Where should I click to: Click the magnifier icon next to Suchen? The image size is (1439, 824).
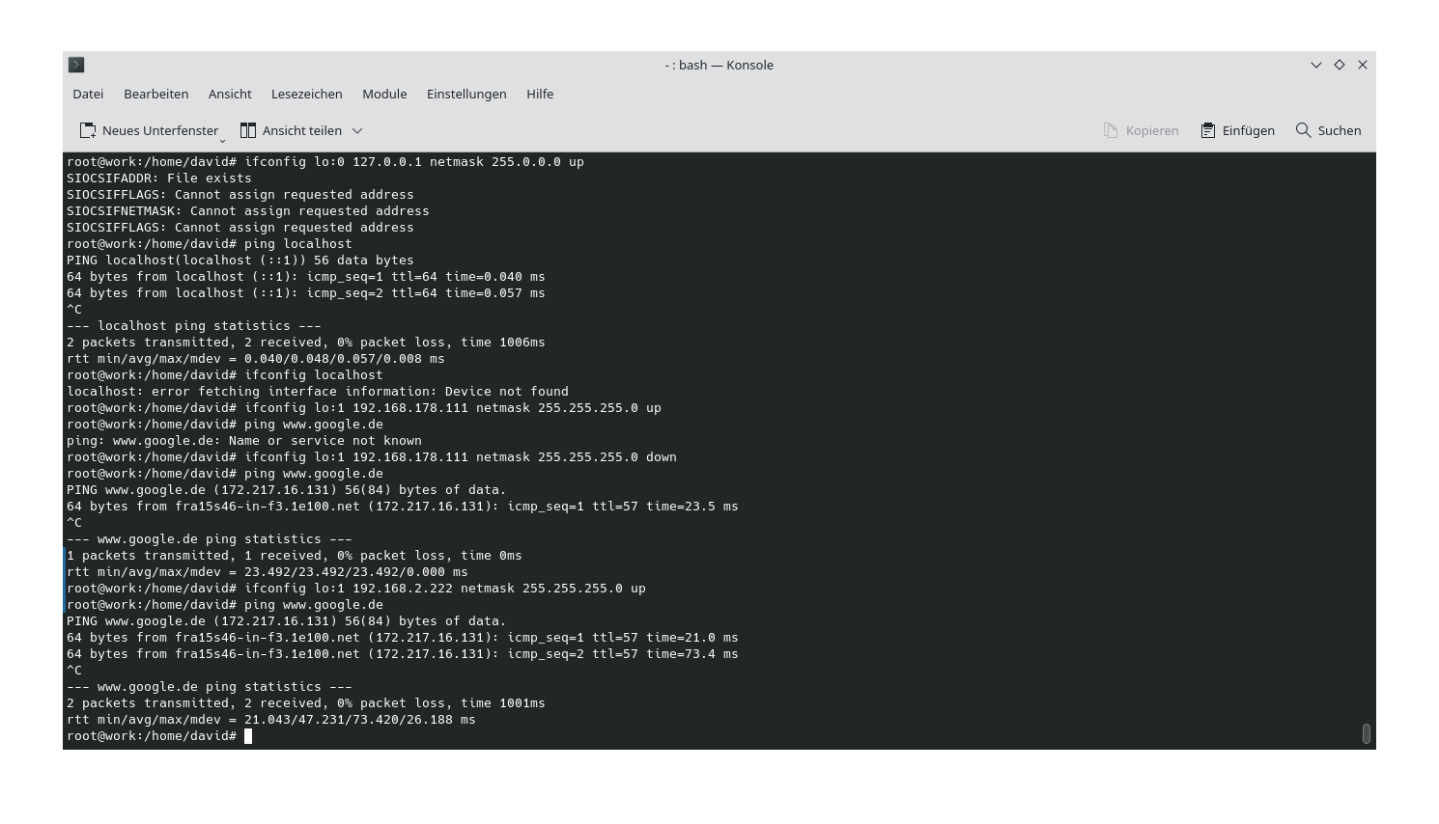(1302, 130)
